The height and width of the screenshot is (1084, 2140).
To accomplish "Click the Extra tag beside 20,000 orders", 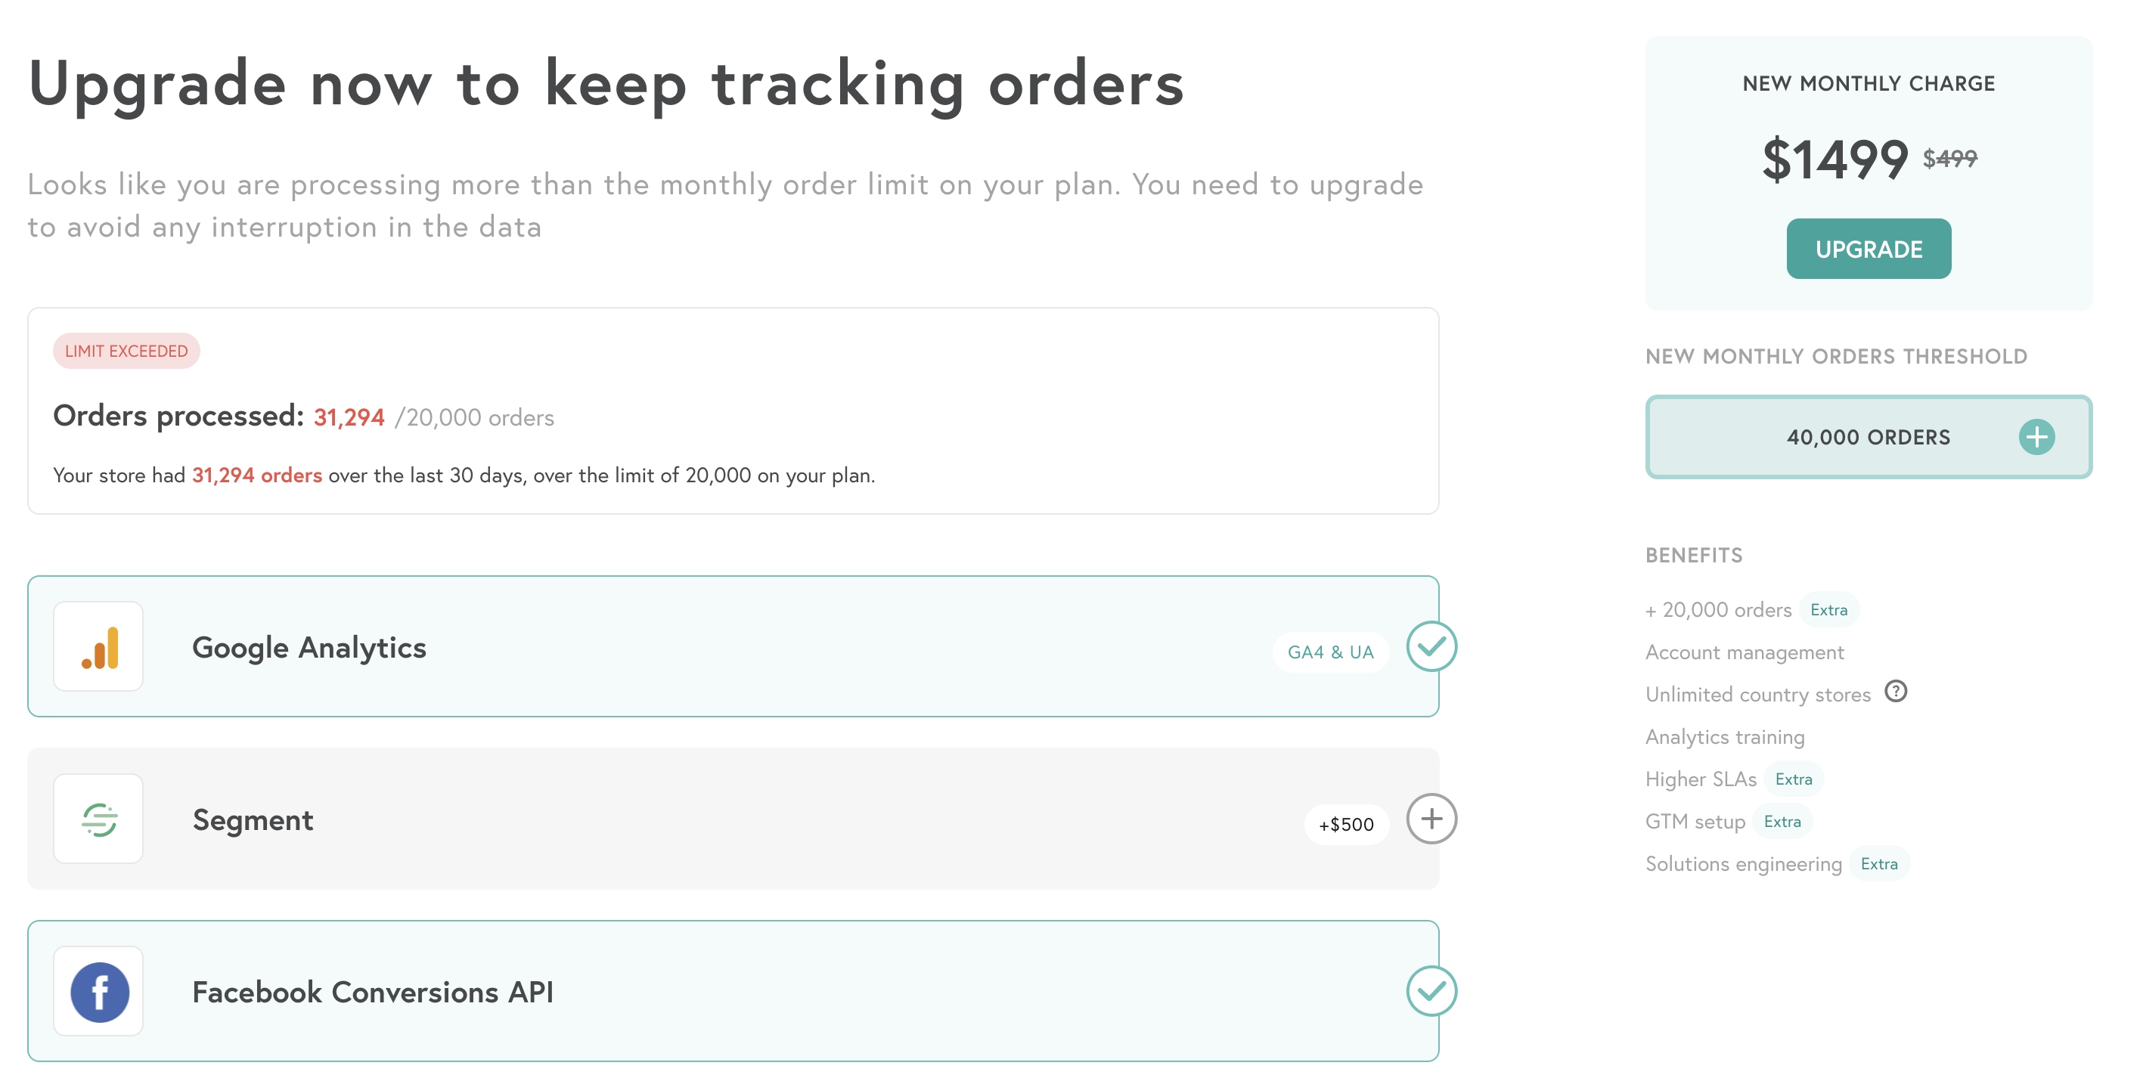I will (1829, 611).
